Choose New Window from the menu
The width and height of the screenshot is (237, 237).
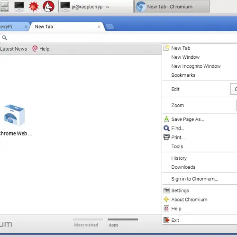click(x=200, y=57)
